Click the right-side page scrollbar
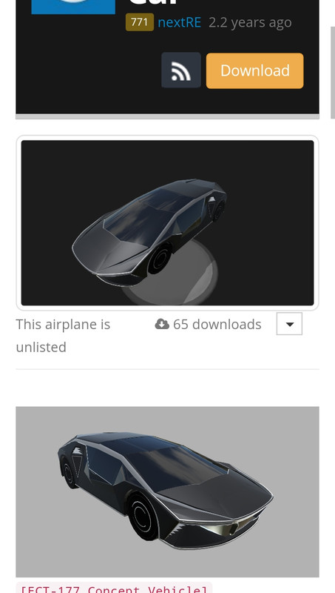The width and height of the screenshot is (335, 593). pyautogui.click(x=332, y=72)
